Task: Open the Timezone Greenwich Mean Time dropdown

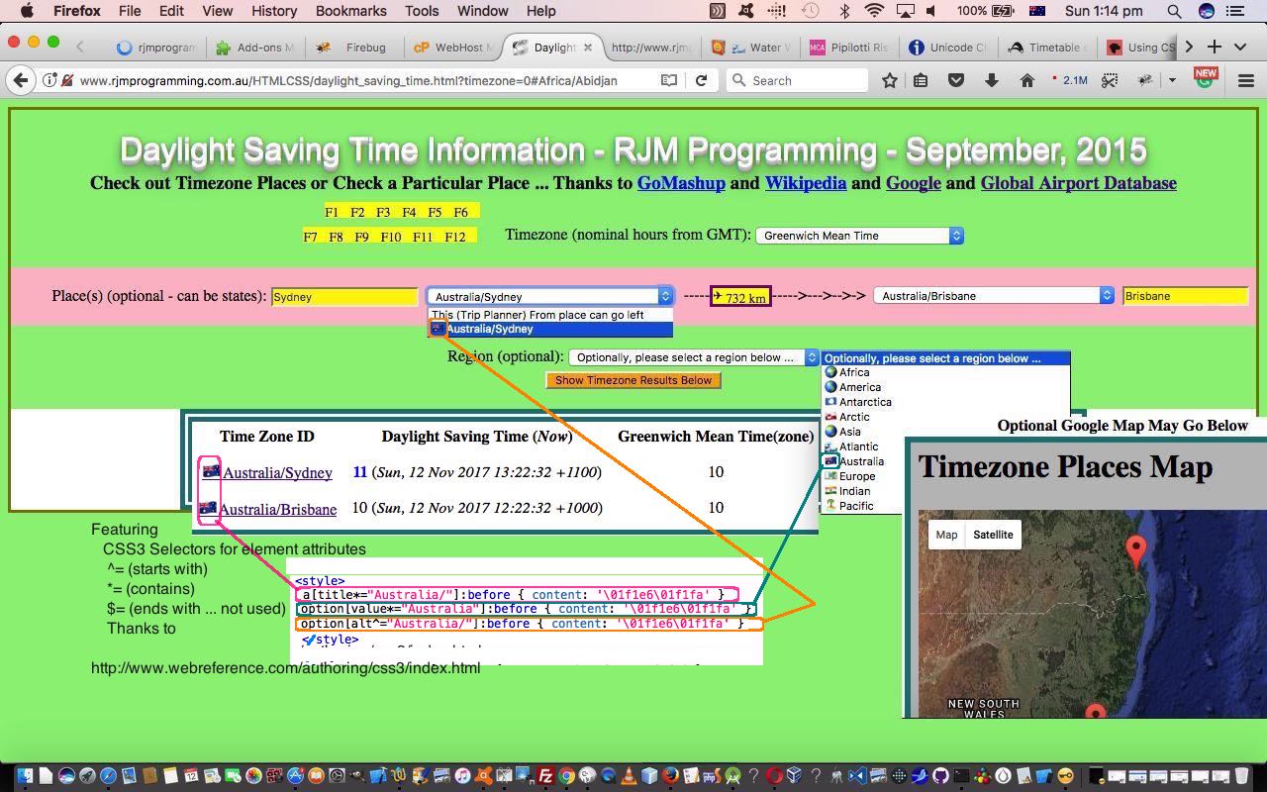Action: coord(859,236)
